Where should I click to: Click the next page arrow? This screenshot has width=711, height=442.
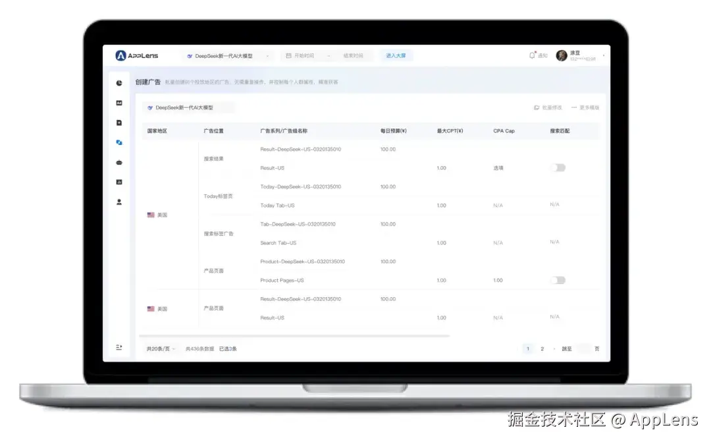tap(554, 348)
